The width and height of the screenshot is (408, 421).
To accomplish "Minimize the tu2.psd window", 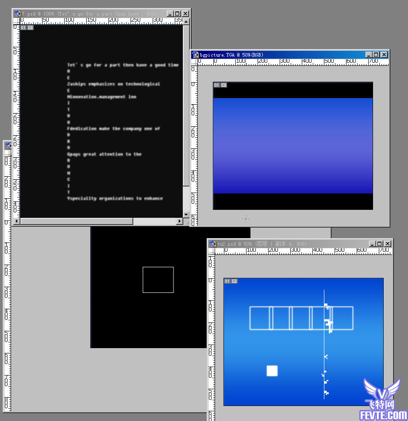I will pos(372,244).
